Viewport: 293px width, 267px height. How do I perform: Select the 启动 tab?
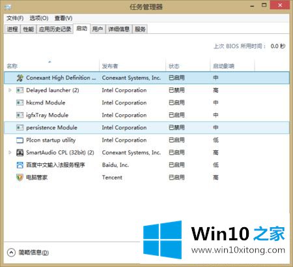[82, 29]
